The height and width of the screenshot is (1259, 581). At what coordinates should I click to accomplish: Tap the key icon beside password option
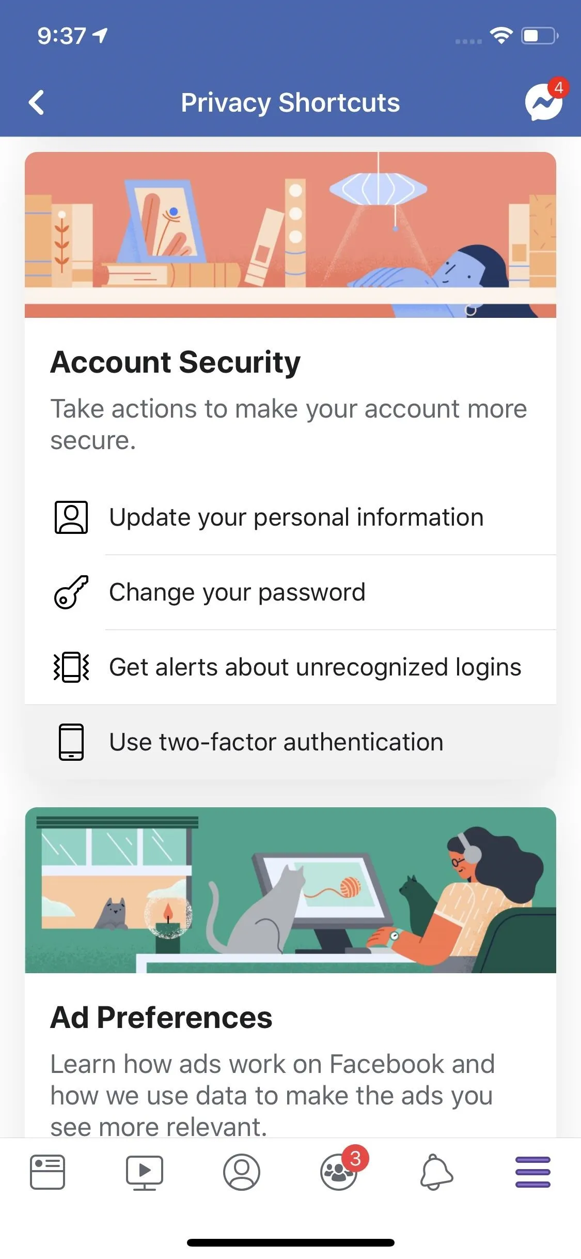(71, 592)
